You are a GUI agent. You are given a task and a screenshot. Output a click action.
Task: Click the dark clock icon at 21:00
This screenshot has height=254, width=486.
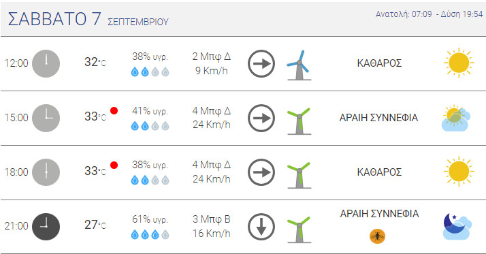[x=46, y=227]
